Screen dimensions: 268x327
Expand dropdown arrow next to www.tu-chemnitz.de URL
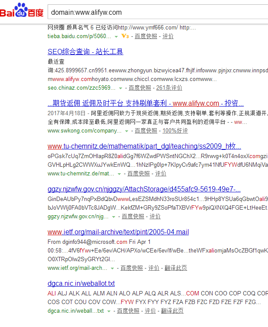click(x=119, y=174)
